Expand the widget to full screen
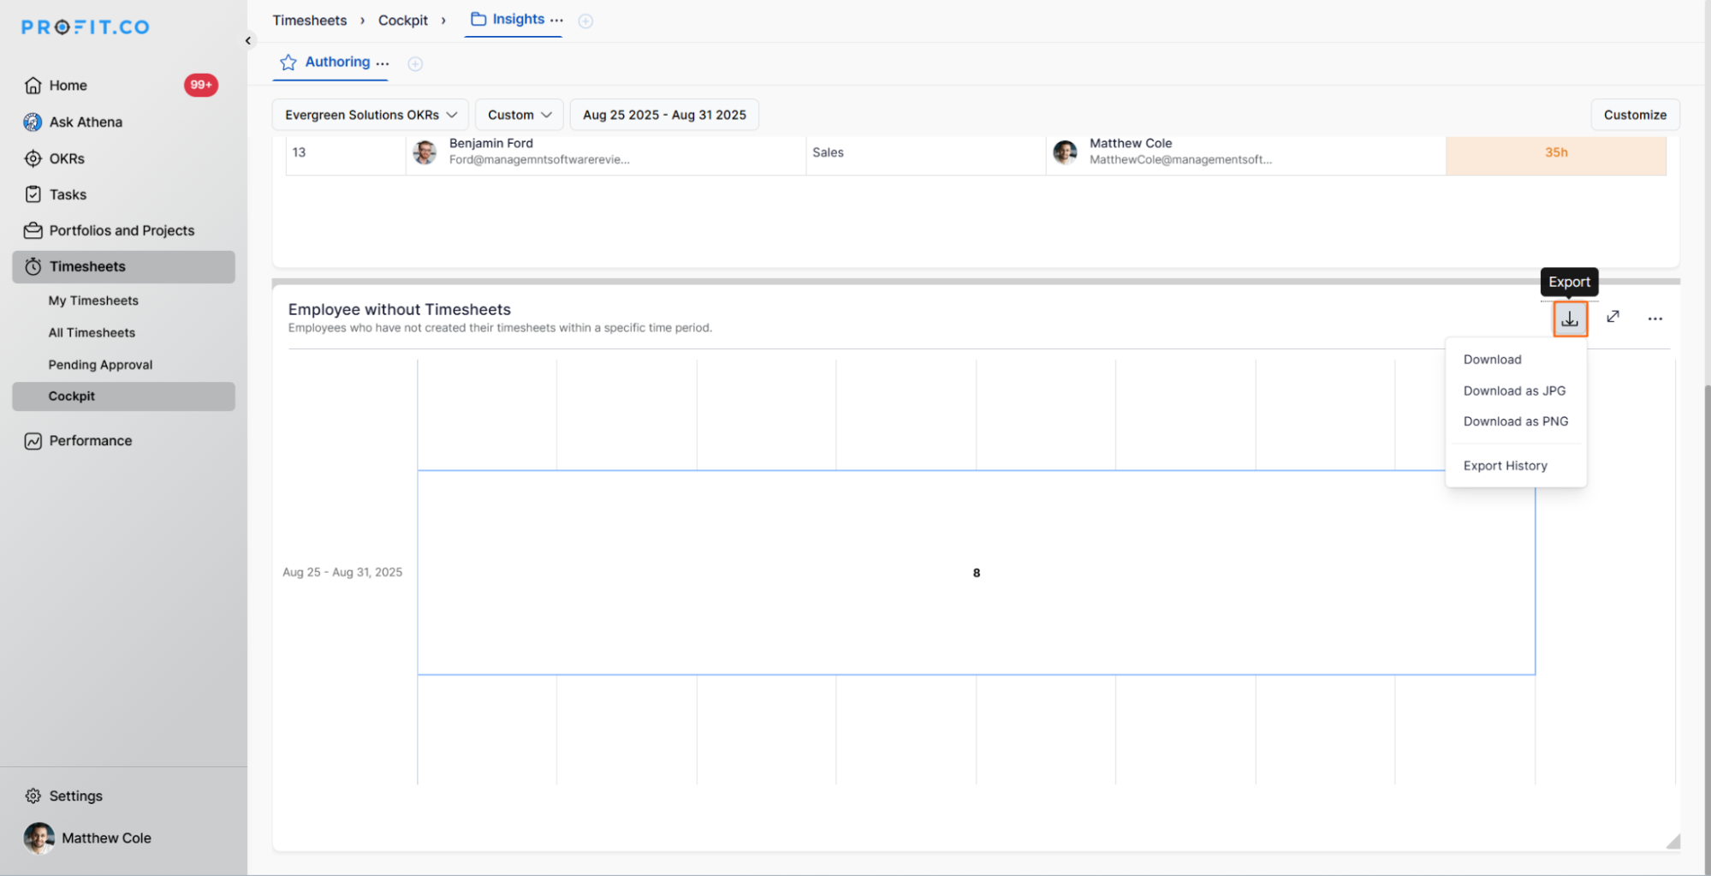 click(x=1613, y=318)
